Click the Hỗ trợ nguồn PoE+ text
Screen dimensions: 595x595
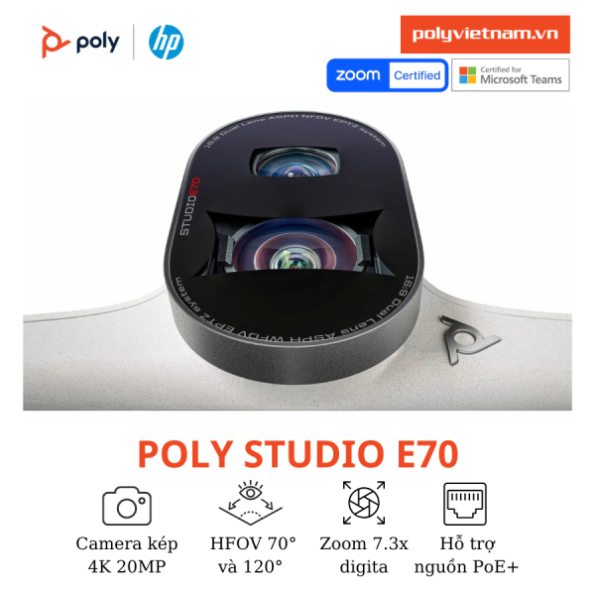point(466,554)
